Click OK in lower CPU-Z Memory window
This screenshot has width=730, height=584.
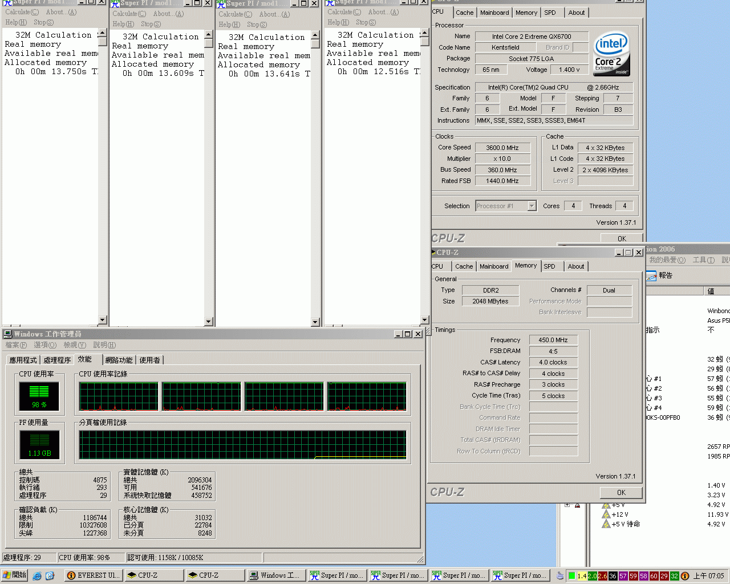[621, 492]
